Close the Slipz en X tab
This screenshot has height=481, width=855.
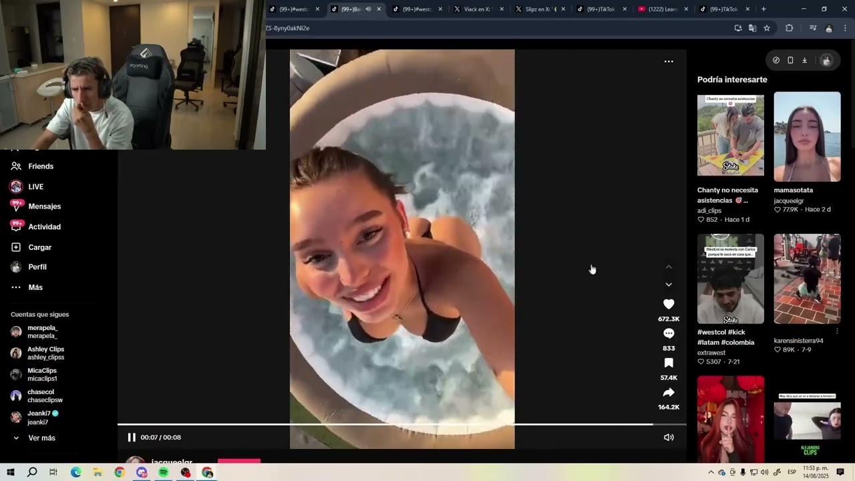coord(563,9)
